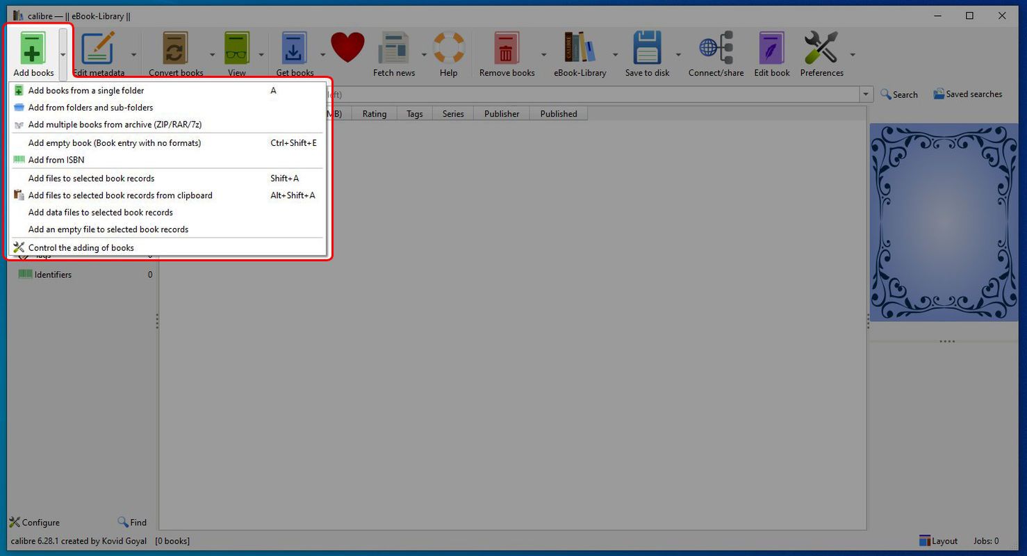This screenshot has width=1027, height=556.
Task: Click the Add books toolbar icon
Action: pyautogui.click(x=33, y=49)
